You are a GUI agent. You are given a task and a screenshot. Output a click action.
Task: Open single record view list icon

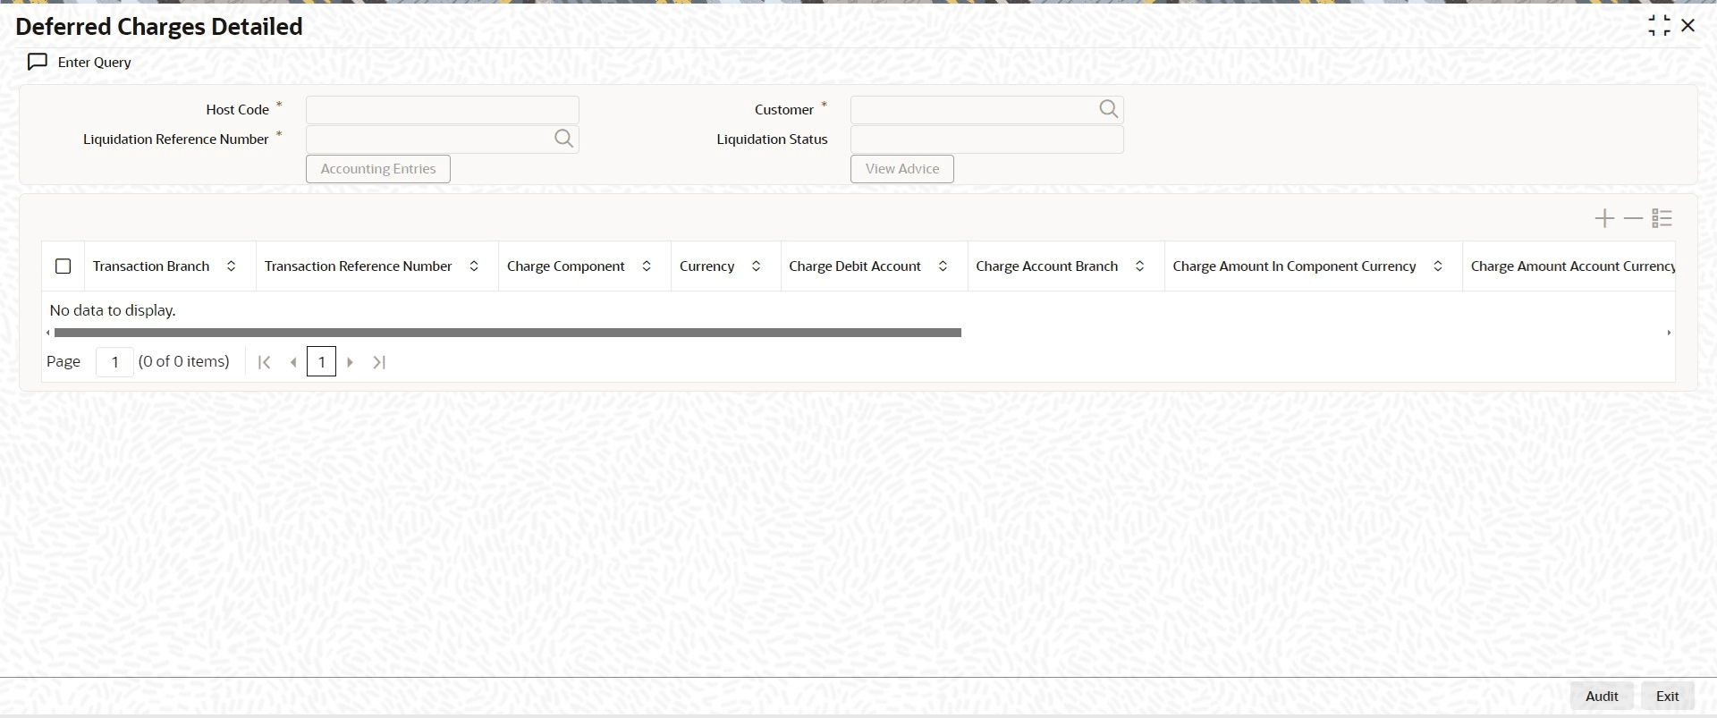point(1662,218)
